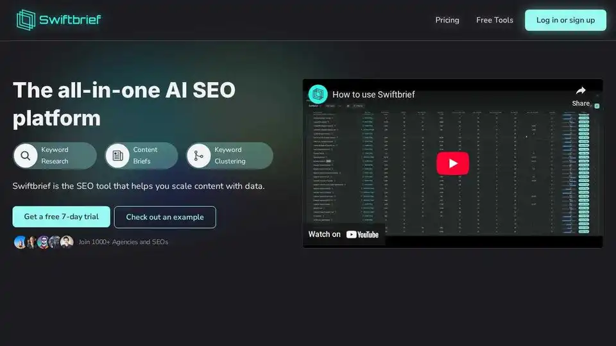Open the video title How to use Swiftbrief
This screenshot has width=616, height=346.
pos(373,95)
